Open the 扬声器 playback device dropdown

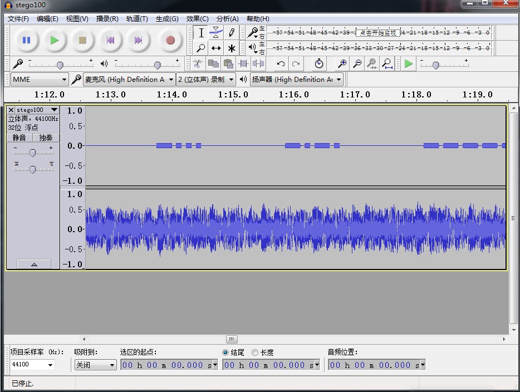(296, 79)
